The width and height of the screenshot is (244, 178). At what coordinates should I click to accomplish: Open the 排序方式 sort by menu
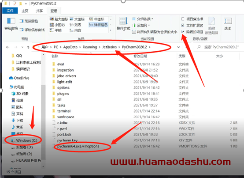point(123,24)
